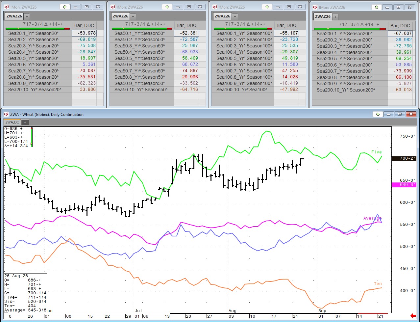Click the Bar, DDC column header in the Season20 window
Viewport: 420px width, 322px height.
coord(84,25)
